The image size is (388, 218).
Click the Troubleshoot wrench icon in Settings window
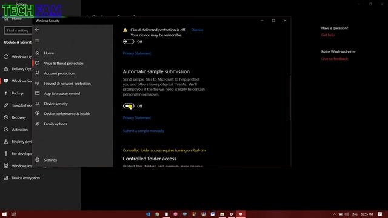click(6, 105)
